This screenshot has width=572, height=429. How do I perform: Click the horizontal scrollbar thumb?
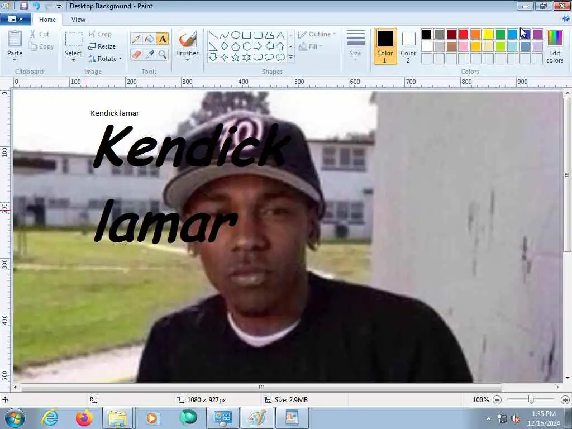click(261, 387)
